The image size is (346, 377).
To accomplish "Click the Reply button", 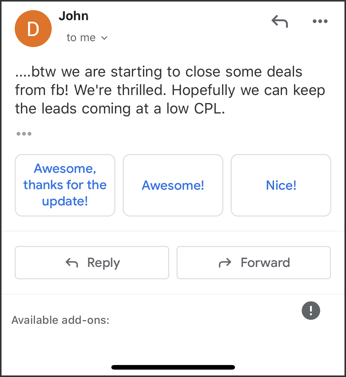I will coord(92,263).
